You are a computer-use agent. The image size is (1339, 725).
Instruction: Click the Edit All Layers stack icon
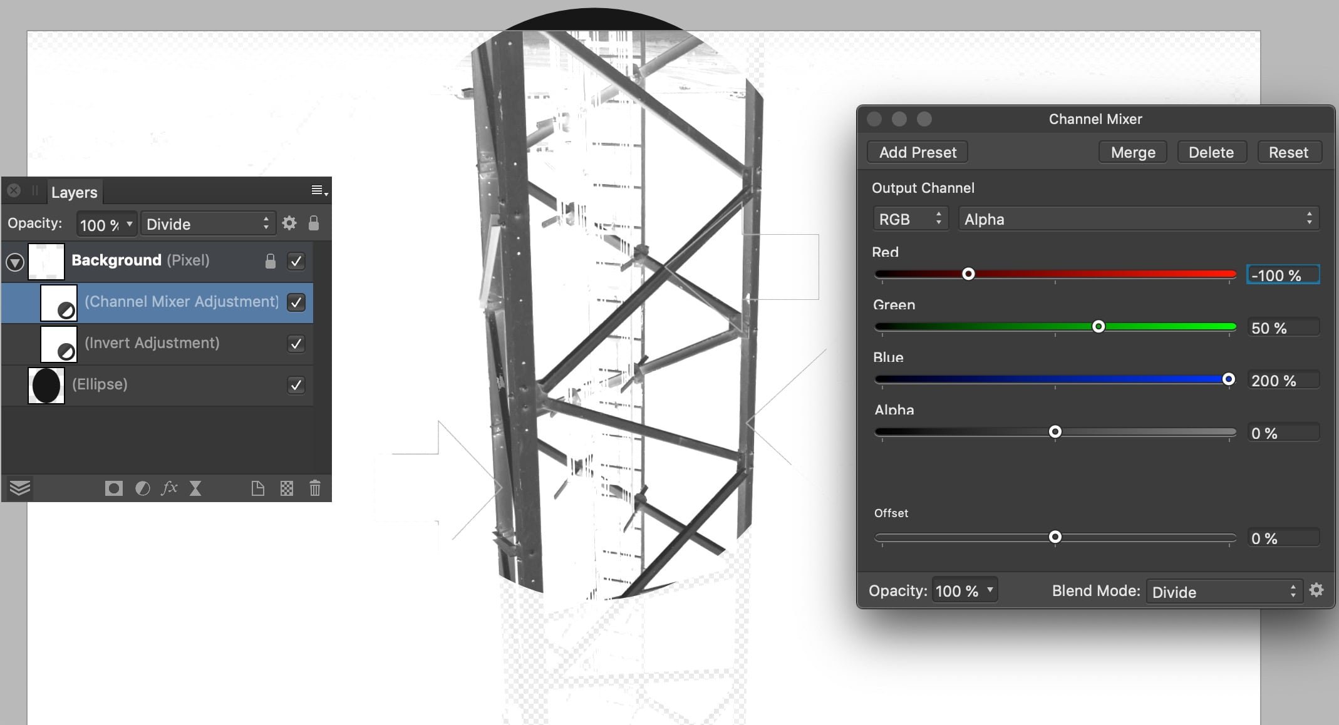click(20, 488)
